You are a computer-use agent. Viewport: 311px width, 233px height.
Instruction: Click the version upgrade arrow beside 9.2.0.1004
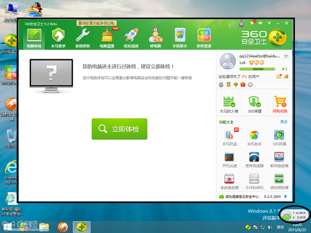point(285,196)
